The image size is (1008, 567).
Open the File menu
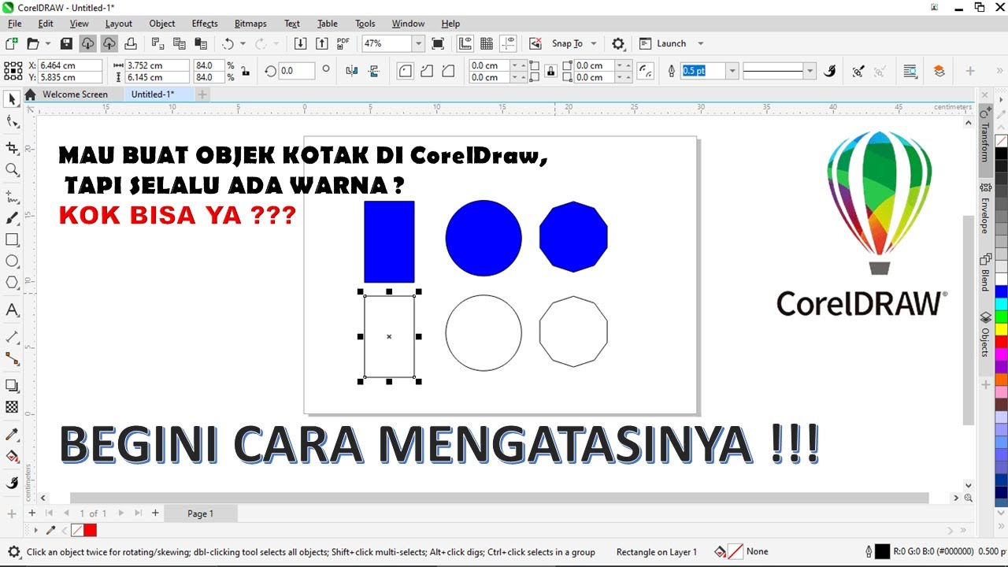pyautogui.click(x=14, y=24)
